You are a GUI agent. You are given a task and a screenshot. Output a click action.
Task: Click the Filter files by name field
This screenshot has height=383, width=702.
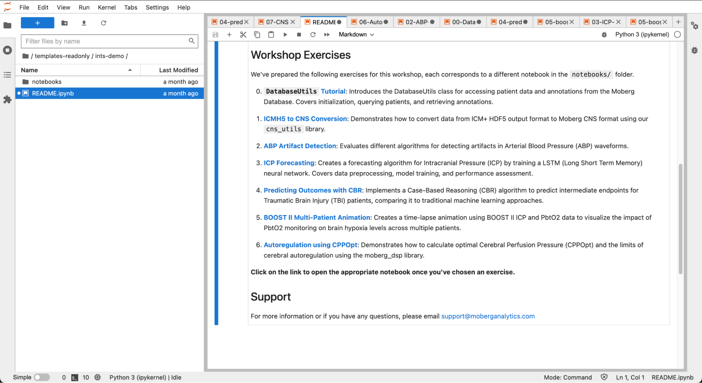(105, 41)
